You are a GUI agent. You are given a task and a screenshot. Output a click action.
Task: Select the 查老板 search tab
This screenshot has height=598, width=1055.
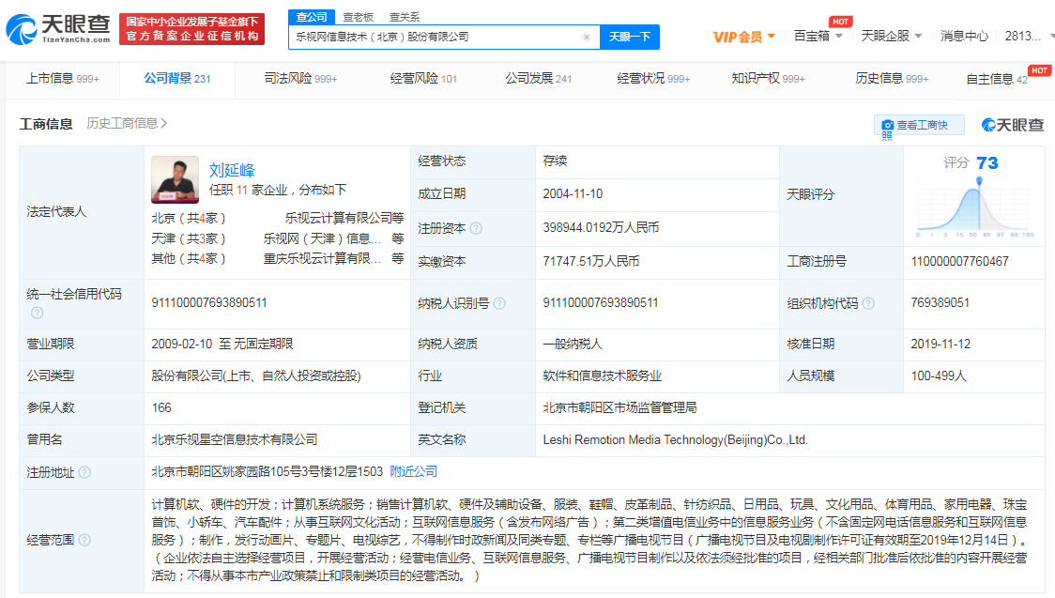click(358, 17)
